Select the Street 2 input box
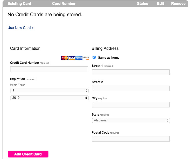 coord(131,88)
